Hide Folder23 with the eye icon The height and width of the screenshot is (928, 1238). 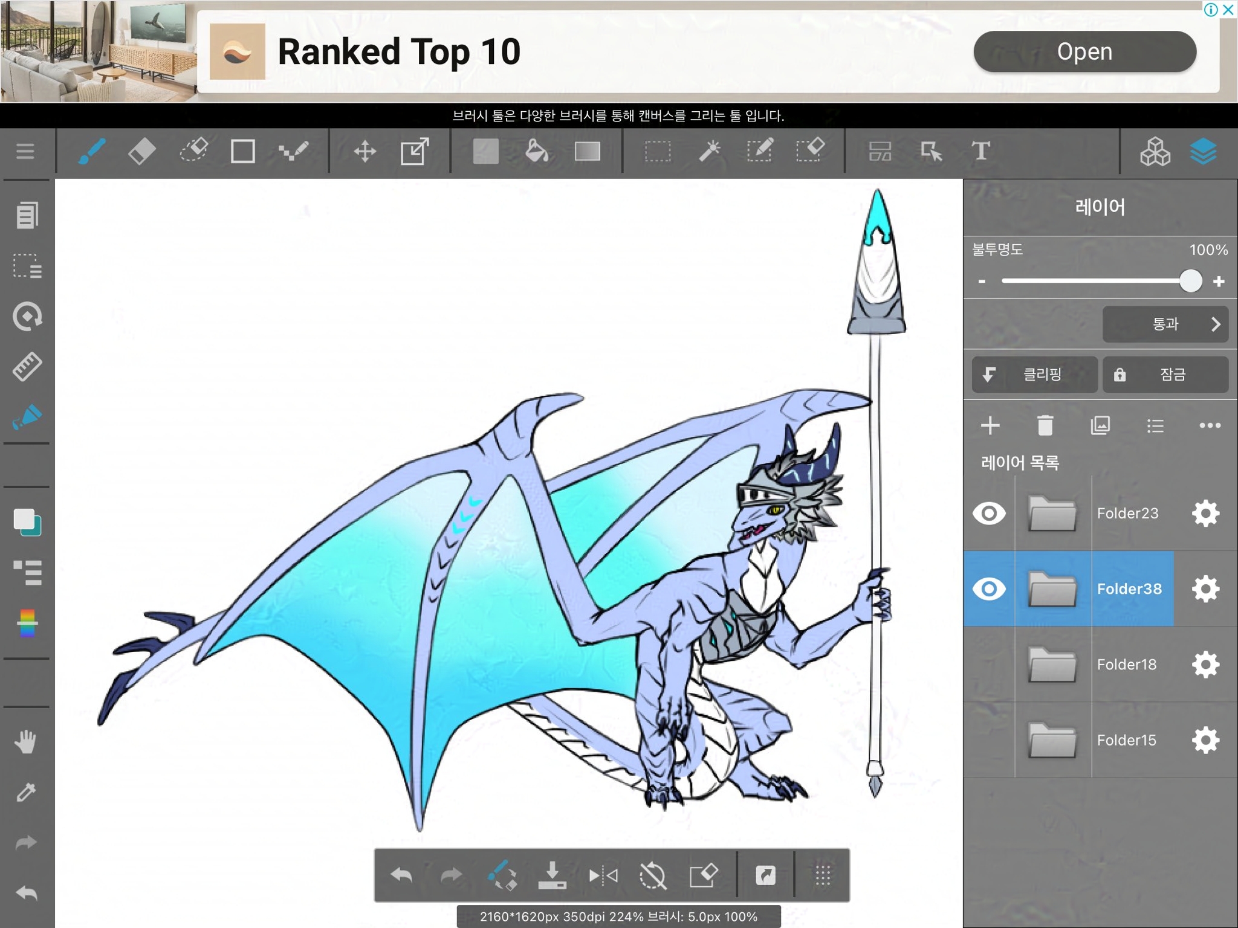(989, 514)
